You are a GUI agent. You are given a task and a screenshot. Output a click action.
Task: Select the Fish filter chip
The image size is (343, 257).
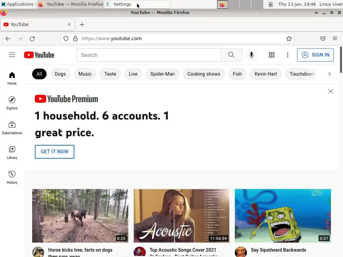(x=237, y=74)
